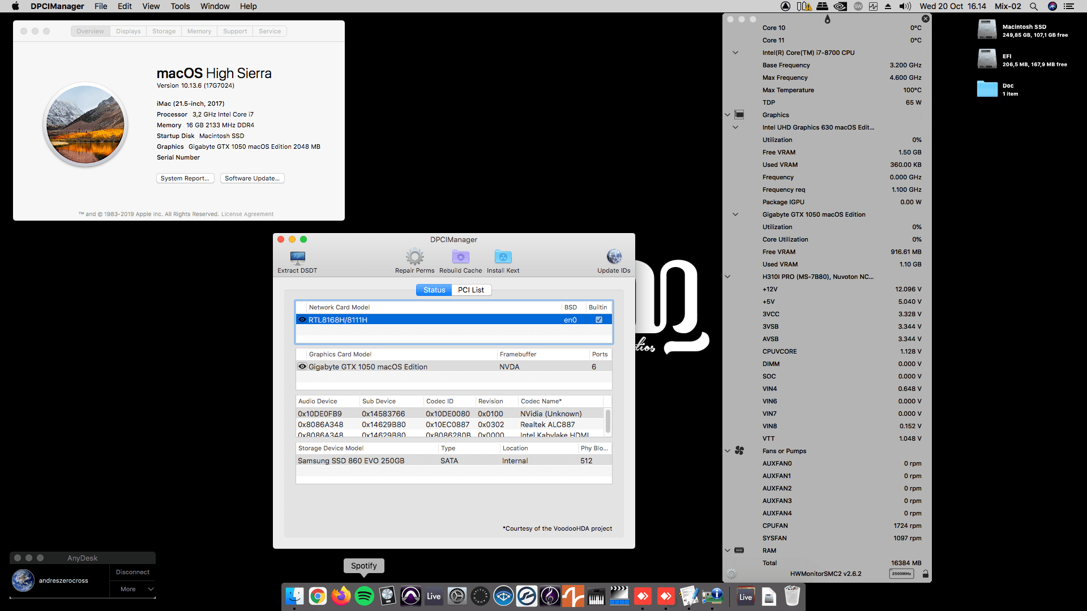This screenshot has height=611, width=1087.
Task: Close the HWMonitor panel with X button
Action: pyautogui.click(x=926, y=19)
